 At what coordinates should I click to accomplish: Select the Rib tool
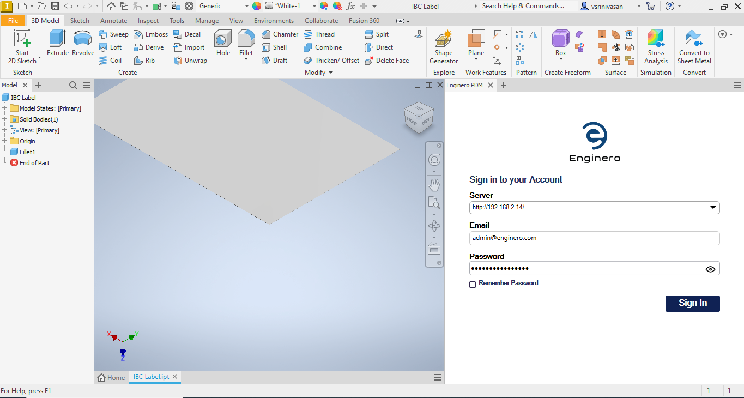click(x=144, y=61)
